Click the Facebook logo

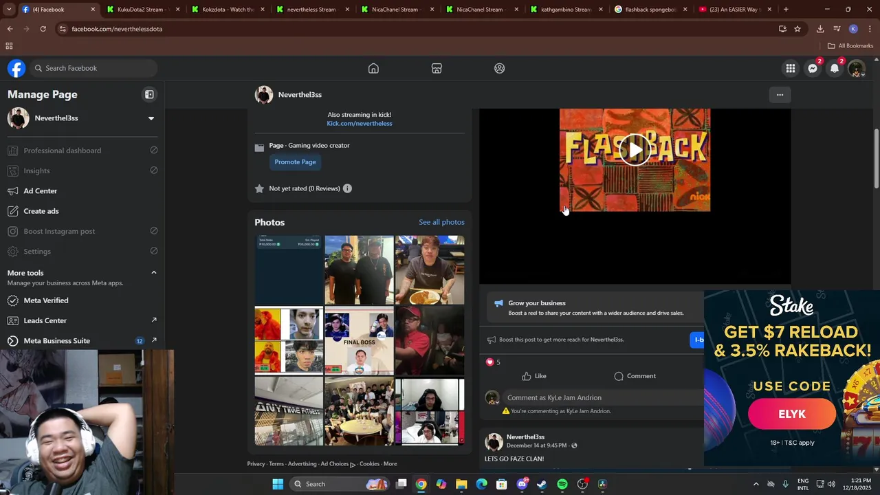(16, 68)
